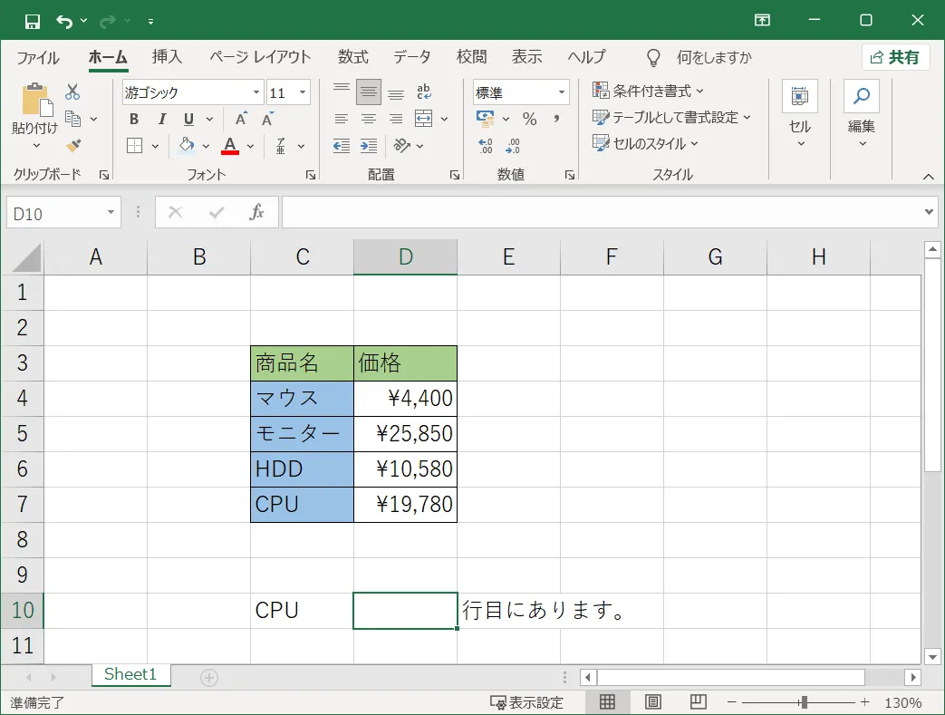Screen dimensions: 945x715
Task: Click the text orientation icon
Action: pyautogui.click(x=401, y=145)
